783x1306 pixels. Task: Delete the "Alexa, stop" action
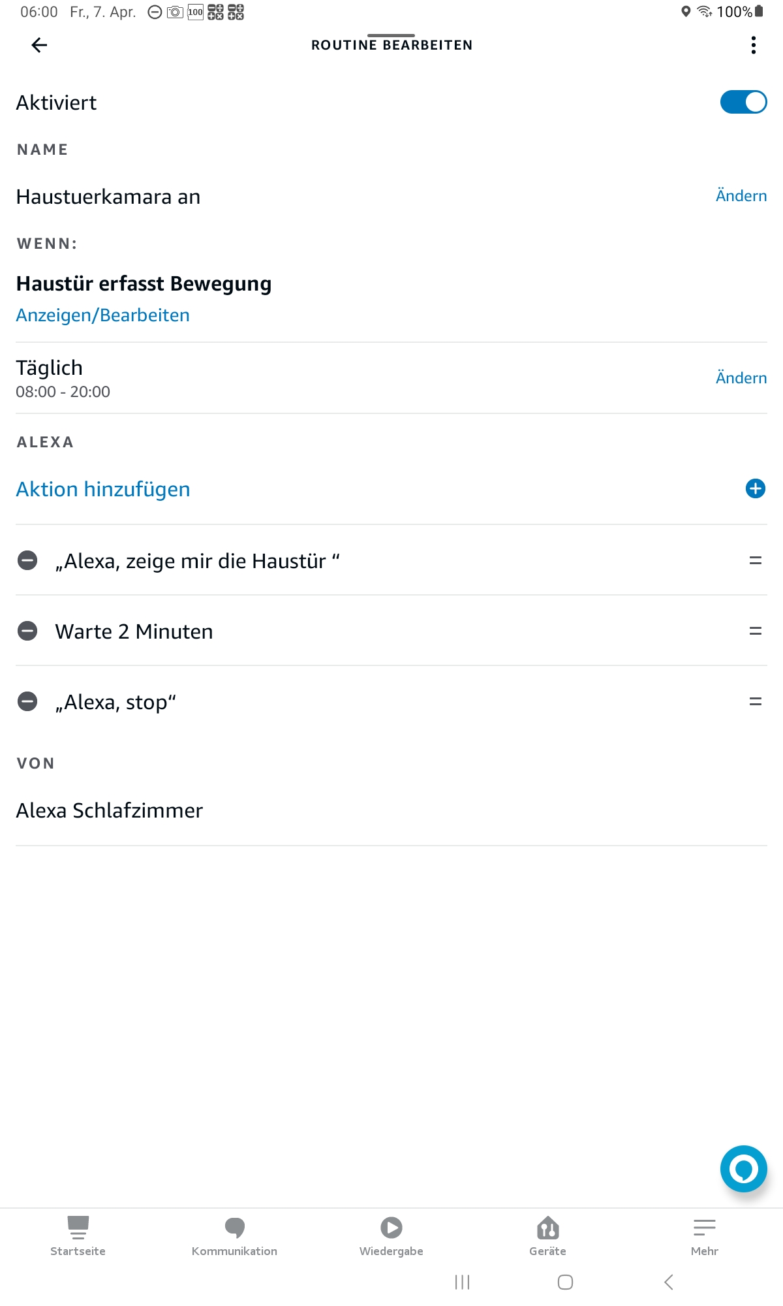coord(27,701)
